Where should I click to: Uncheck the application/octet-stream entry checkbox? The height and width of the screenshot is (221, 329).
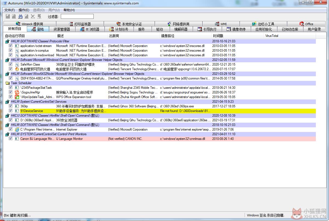[x=10, y=46]
